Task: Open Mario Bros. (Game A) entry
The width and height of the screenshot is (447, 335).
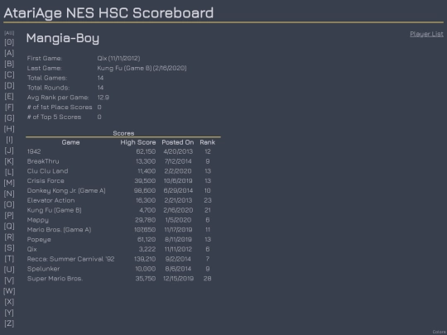Action: click(x=59, y=230)
